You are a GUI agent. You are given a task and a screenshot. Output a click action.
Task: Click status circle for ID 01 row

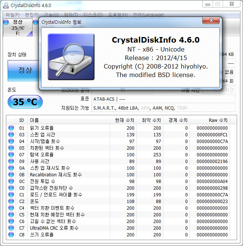[11, 128]
